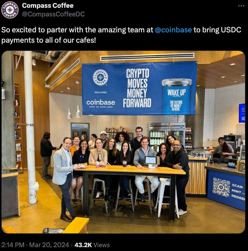Click the dark iced drink on the table
Screen dimensions: 248x251
125,163
